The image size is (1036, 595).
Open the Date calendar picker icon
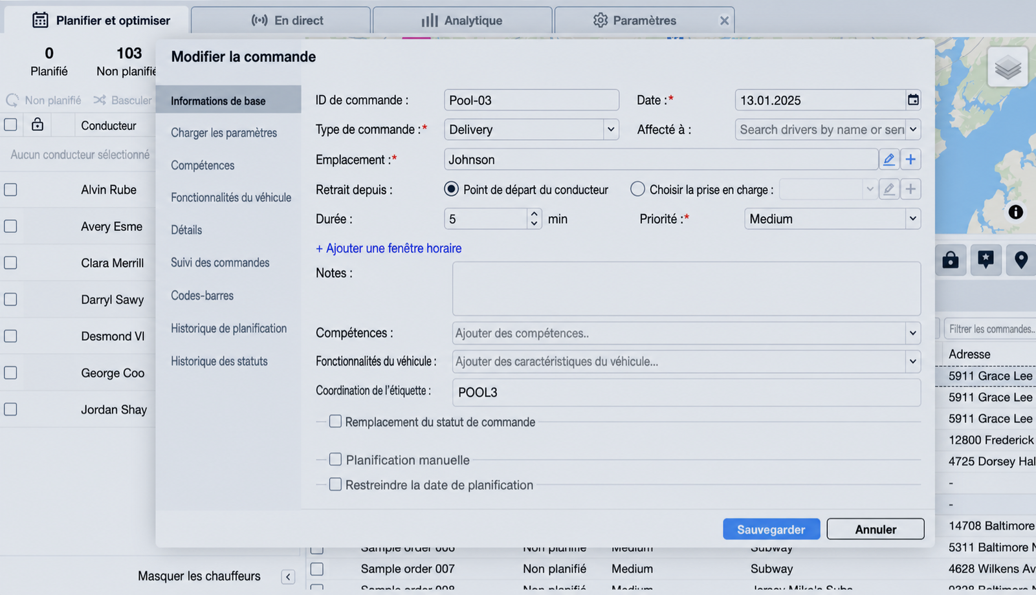click(x=913, y=100)
